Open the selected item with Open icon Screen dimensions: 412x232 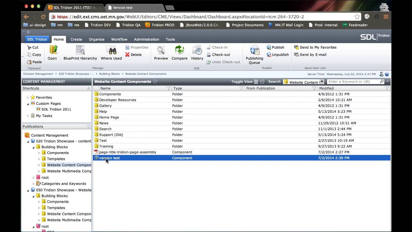53,50
